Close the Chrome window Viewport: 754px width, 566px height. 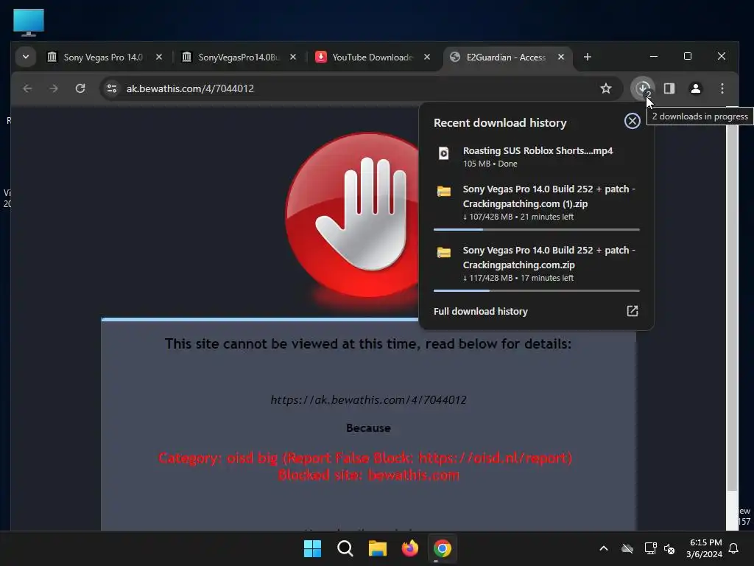pyautogui.click(x=722, y=56)
